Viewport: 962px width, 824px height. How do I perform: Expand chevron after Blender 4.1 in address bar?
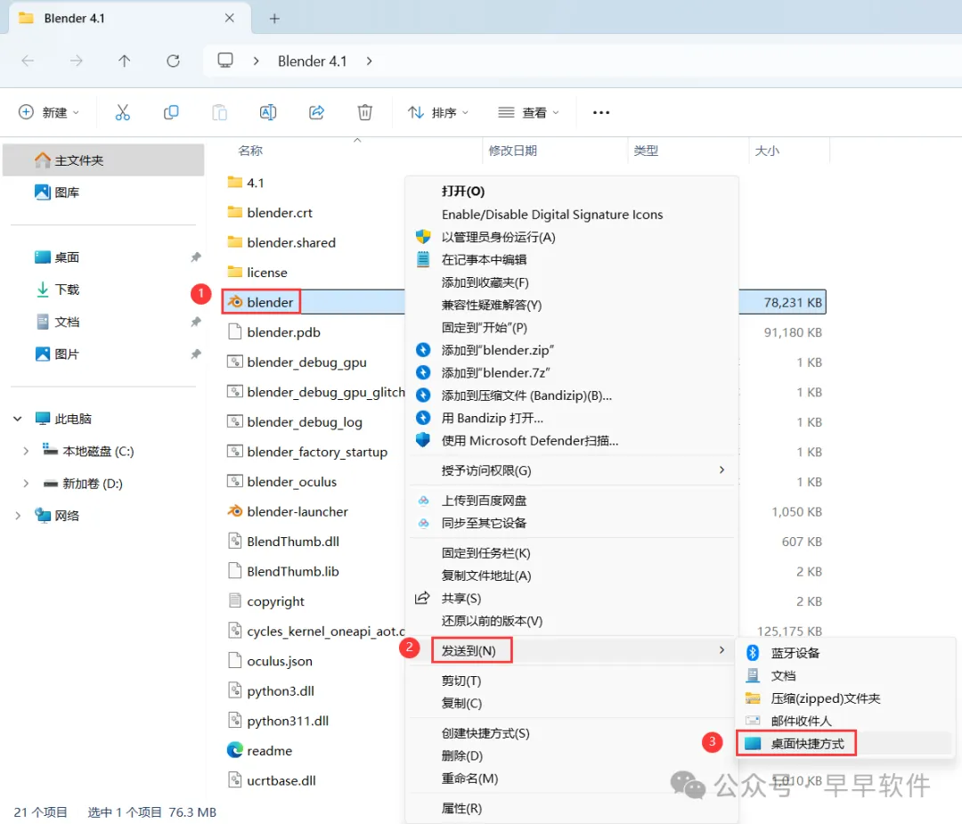(x=369, y=61)
